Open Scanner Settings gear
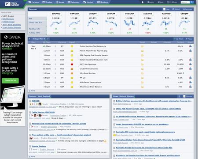 (187, 9)
